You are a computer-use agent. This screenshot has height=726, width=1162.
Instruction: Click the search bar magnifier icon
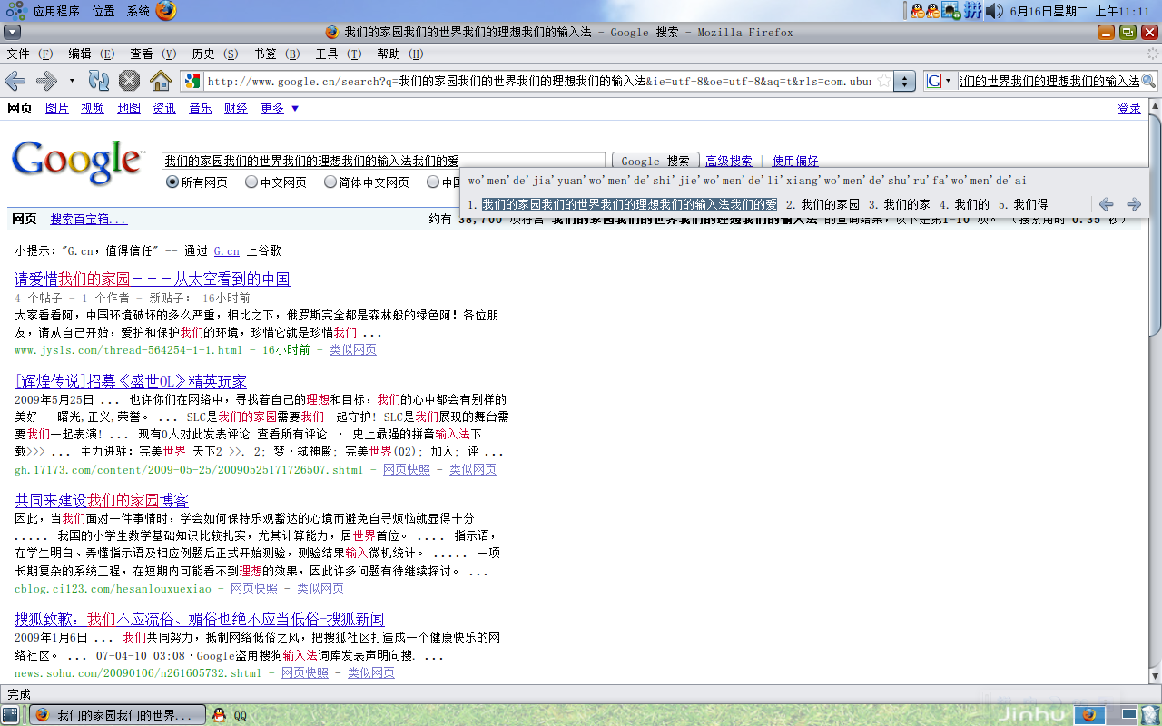[x=1148, y=81]
